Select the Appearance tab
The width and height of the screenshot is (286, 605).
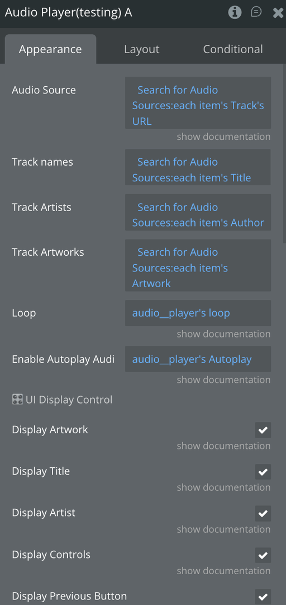point(50,49)
